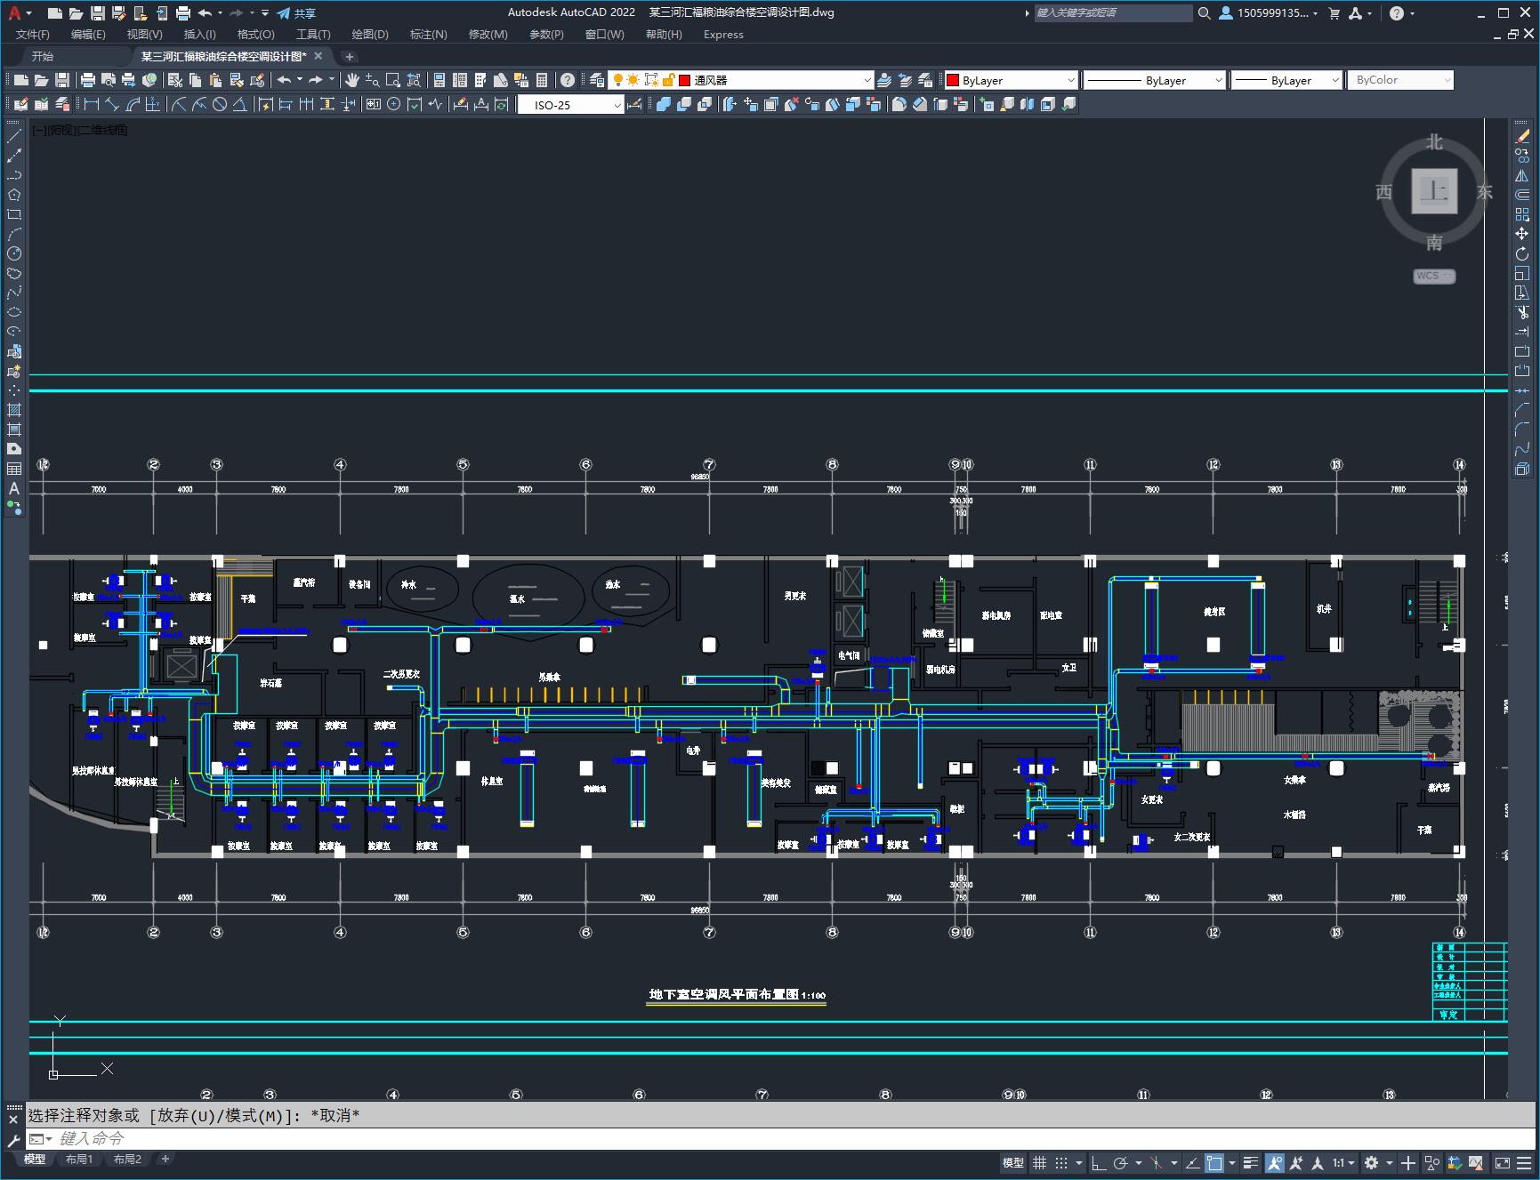The width and height of the screenshot is (1540, 1180).
Task: Select the Move tool in modify toolbar
Action: [x=1522, y=234]
